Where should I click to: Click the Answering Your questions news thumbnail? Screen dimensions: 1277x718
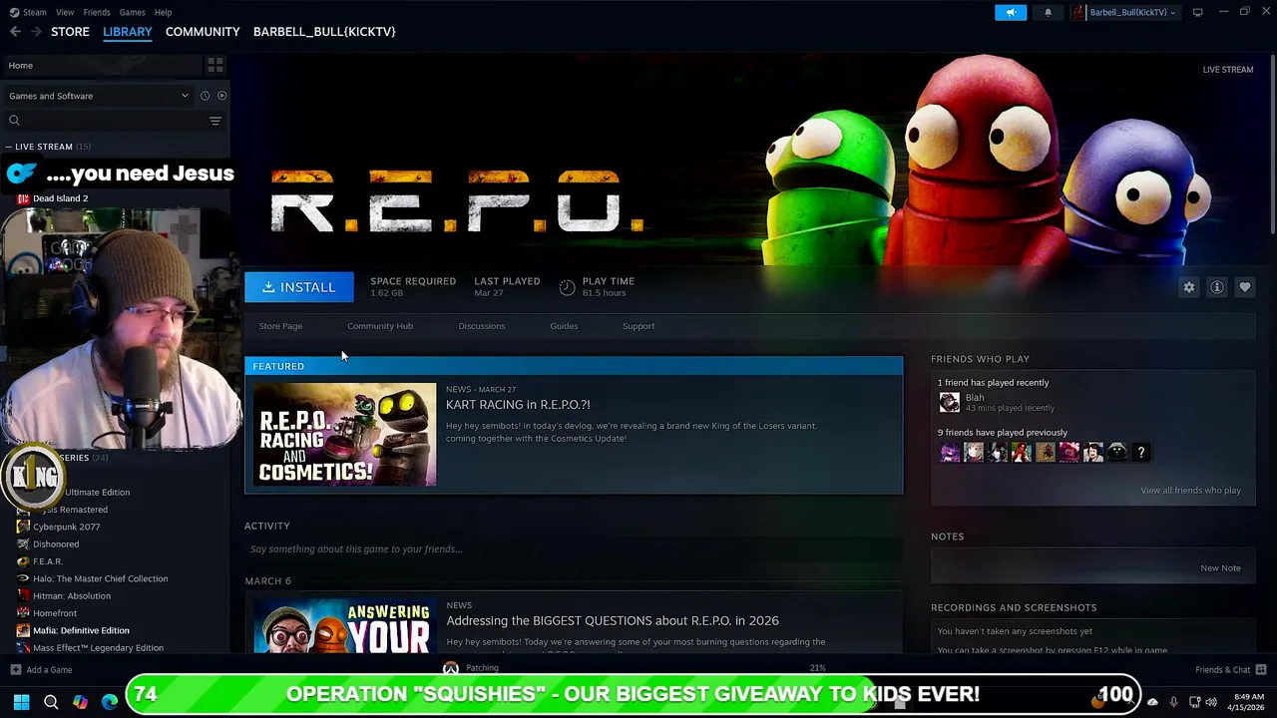[x=344, y=626]
